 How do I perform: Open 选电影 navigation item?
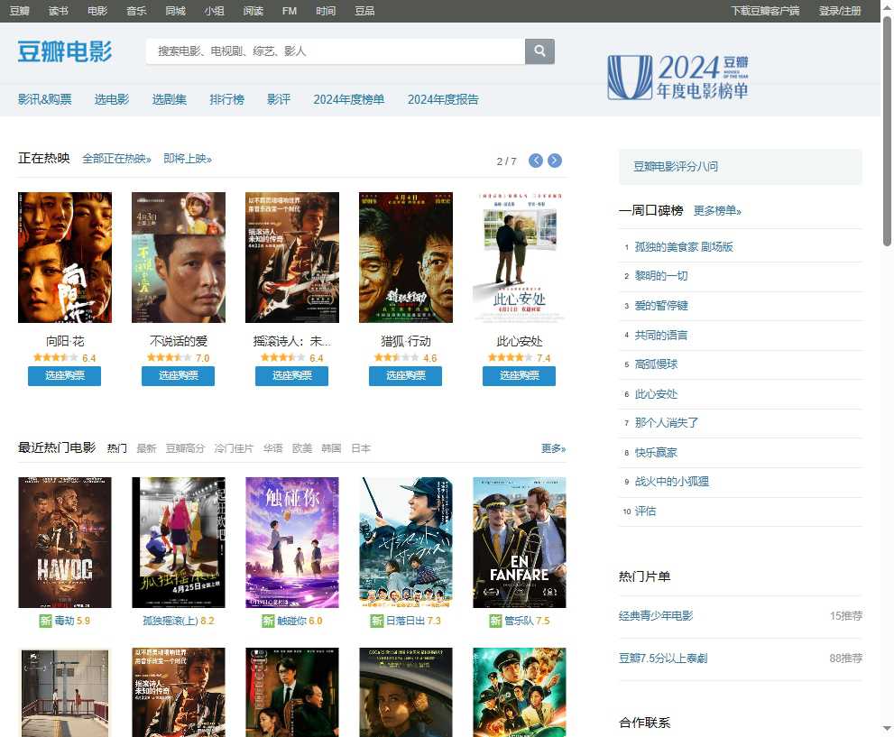[x=112, y=99]
